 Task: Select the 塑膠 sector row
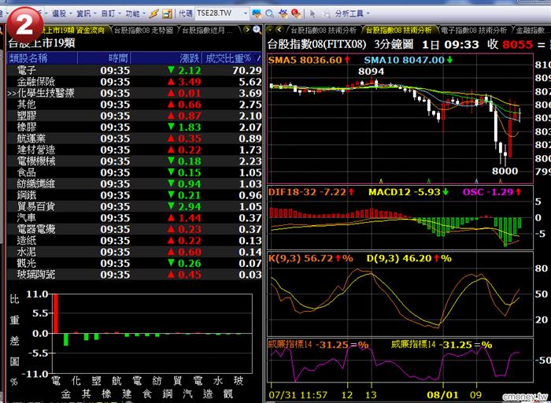[135, 116]
